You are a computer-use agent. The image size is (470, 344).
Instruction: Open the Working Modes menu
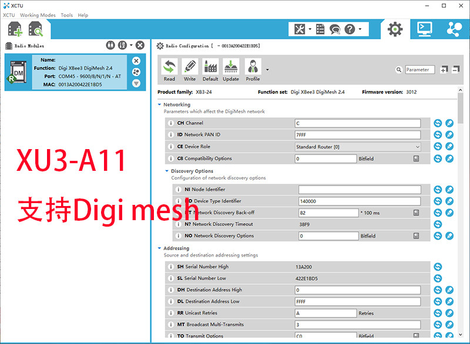38,15
